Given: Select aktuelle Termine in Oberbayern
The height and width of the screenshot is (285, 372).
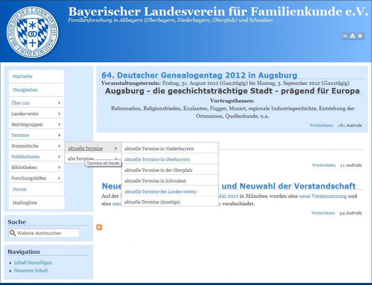Looking at the screenshot, I should click(157, 160).
